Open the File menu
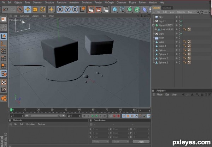The image size is (212, 147). pyautogui.click(x=3, y=2)
